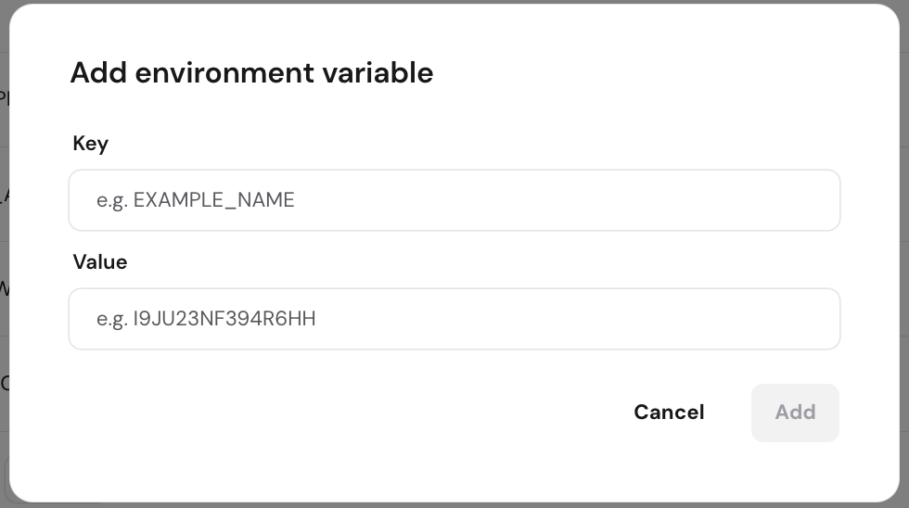Image resolution: width=909 pixels, height=508 pixels.
Task: Select the Key field label
Action: 91,144
